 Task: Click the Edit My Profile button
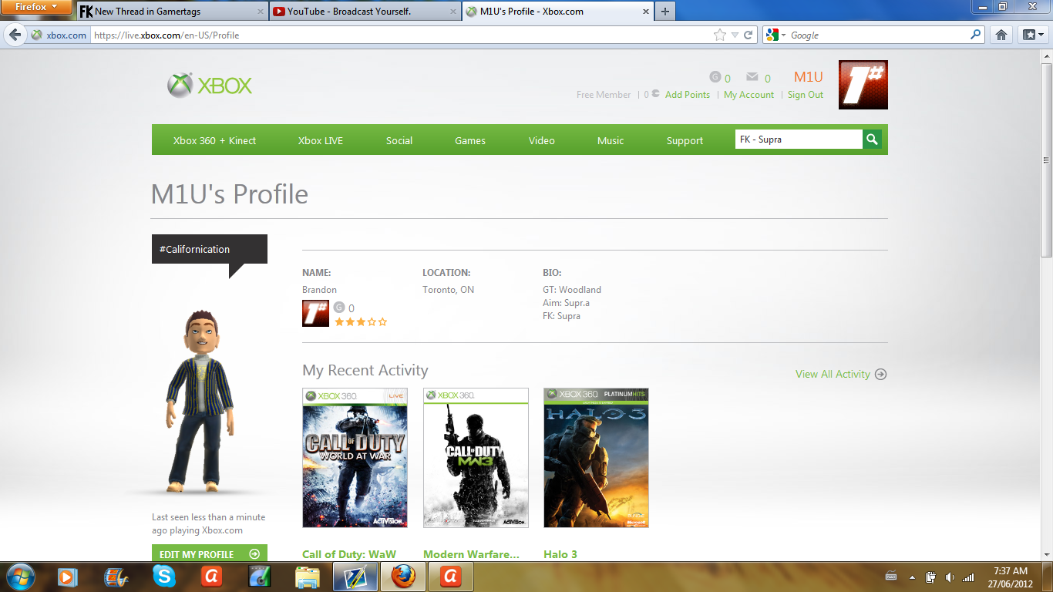[210, 553]
